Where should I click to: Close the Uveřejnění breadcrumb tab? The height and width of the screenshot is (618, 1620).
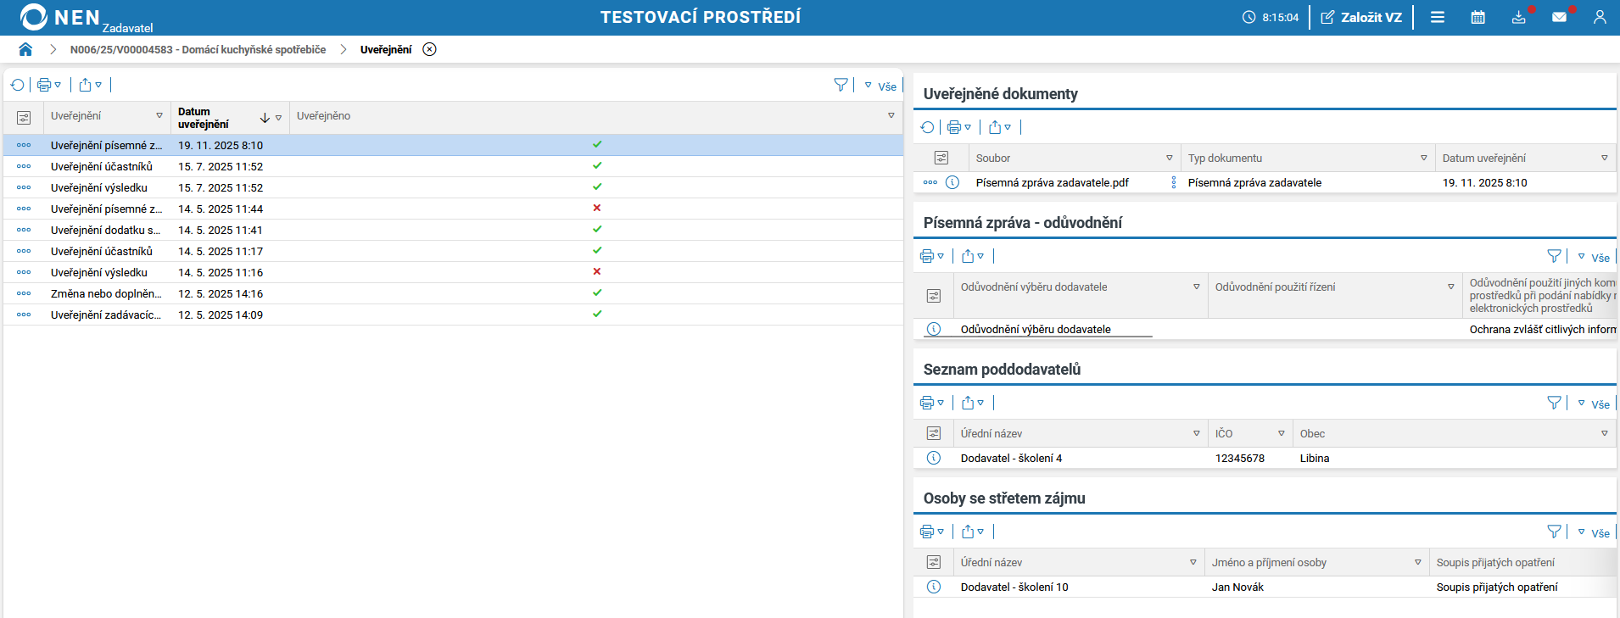click(x=430, y=49)
